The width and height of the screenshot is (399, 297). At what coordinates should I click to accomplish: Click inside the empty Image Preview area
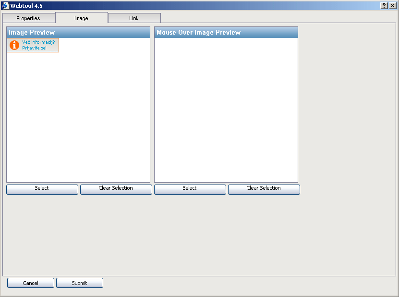(x=78, y=115)
